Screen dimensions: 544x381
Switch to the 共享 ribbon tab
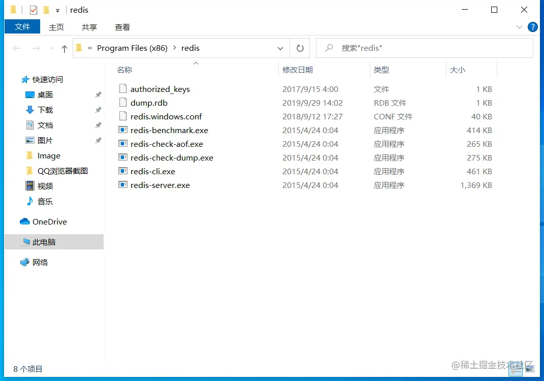89,27
